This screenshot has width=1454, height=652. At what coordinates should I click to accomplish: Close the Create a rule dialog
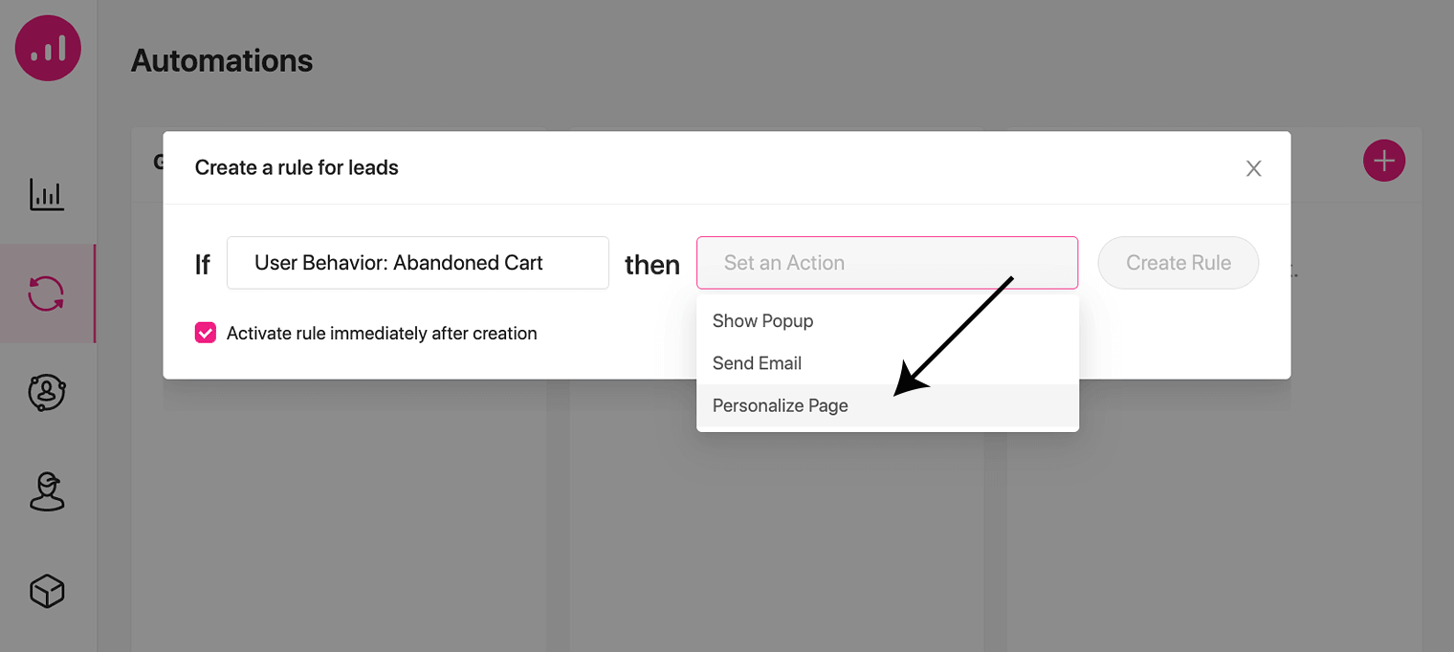pos(1253,169)
